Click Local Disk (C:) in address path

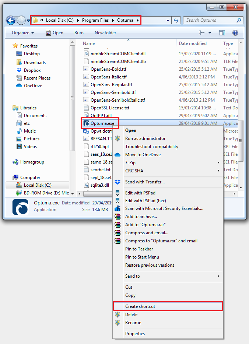(60, 20)
